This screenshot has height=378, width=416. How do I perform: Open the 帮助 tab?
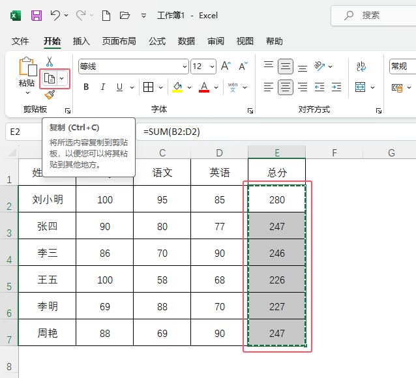coord(275,41)
